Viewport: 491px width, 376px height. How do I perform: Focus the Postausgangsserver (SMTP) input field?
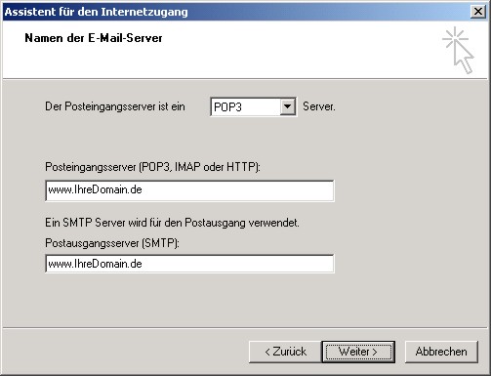189,264
